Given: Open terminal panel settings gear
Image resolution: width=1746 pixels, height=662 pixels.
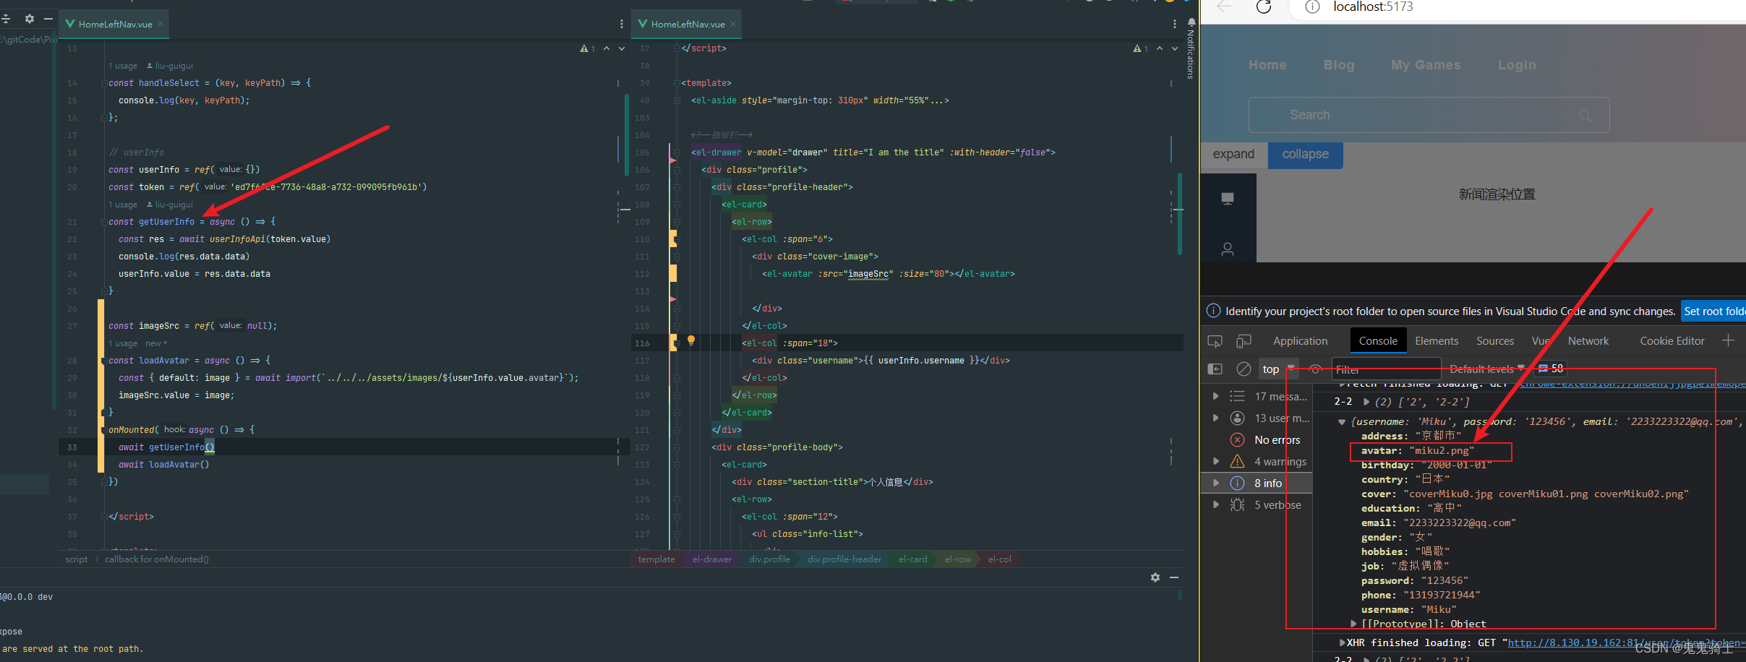Looking at the screenshot, I should tap(1155, 577).
